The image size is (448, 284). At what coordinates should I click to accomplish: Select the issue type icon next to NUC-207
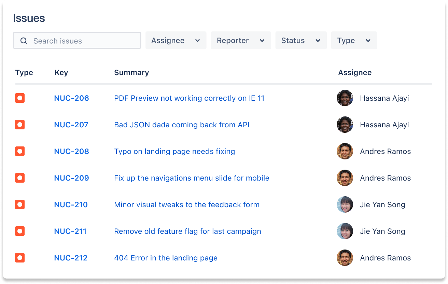(19, 125)
